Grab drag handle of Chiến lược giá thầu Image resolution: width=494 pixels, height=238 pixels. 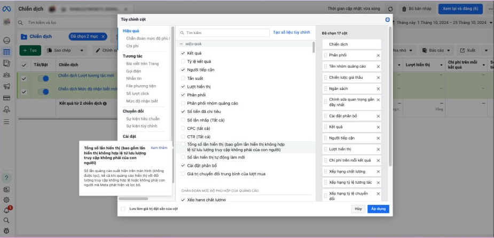click(x=325, y=78)
